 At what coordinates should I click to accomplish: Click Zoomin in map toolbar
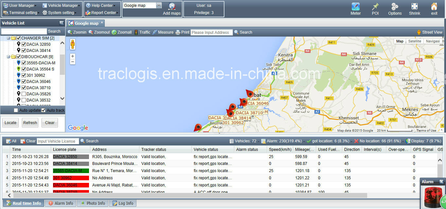point(77,32)
